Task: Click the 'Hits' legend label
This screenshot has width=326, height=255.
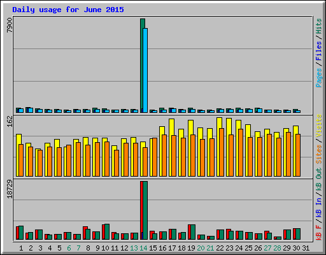Action: [319, 26]
